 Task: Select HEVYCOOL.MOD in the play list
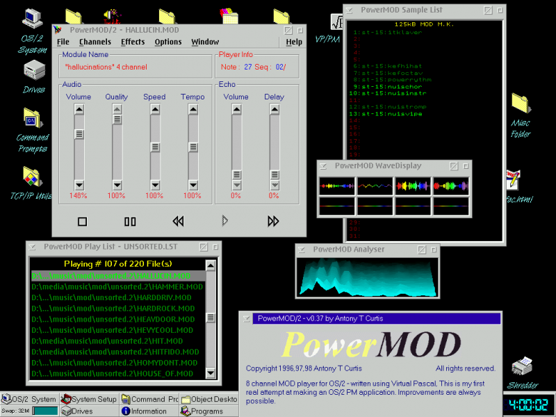[117, 330]
